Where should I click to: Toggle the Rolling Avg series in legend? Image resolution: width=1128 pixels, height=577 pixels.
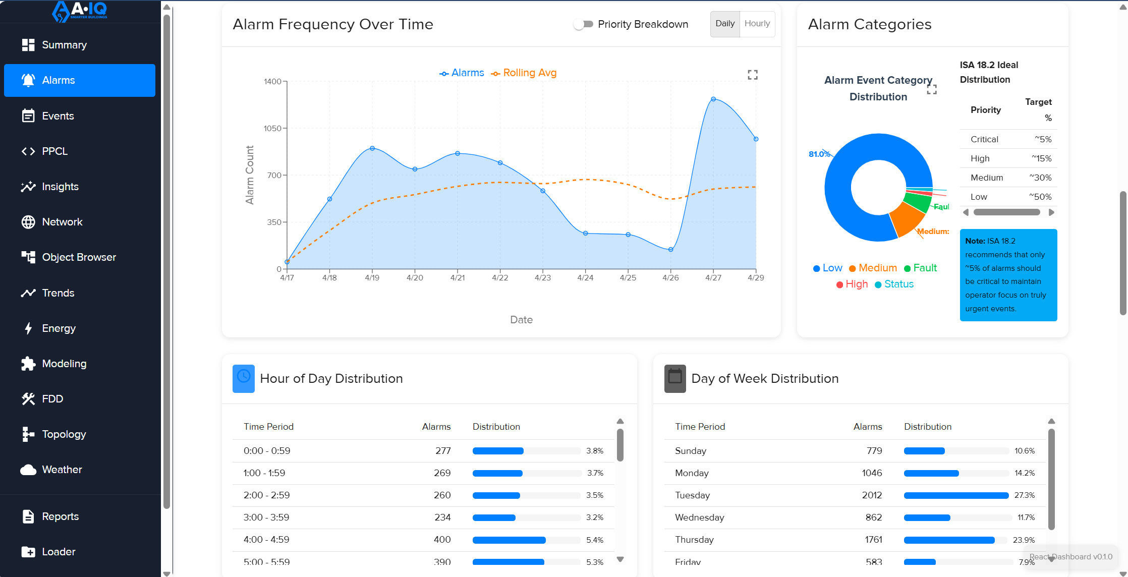tap(524, 73)
